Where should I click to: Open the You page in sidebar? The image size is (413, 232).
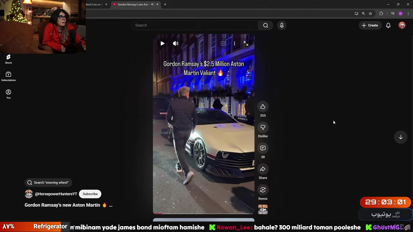point(8,94)
